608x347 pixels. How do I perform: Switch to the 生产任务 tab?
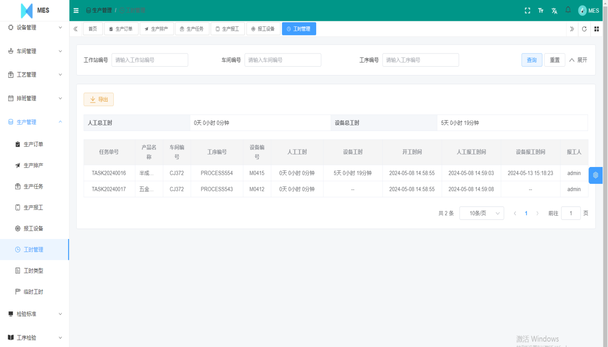192,29
